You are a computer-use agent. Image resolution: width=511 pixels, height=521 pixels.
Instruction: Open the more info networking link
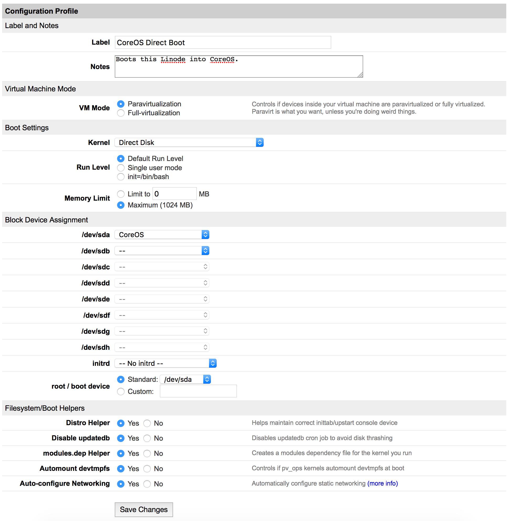tap(382, 483)
